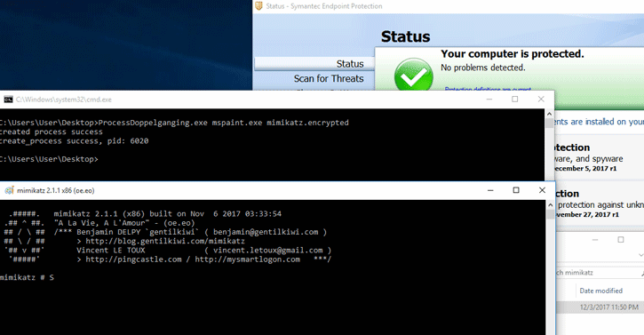Minimize the Explorer window behind mimikatz

[x=595, y=240]
